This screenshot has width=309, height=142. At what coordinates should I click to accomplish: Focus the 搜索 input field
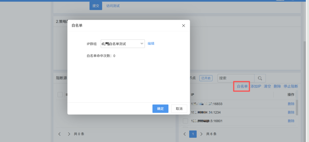click(x=236, y=78)
